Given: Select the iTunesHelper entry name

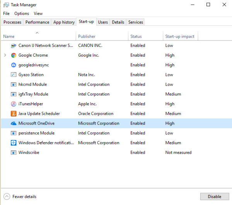Looking at the screenshot, I should pos(31,104).
